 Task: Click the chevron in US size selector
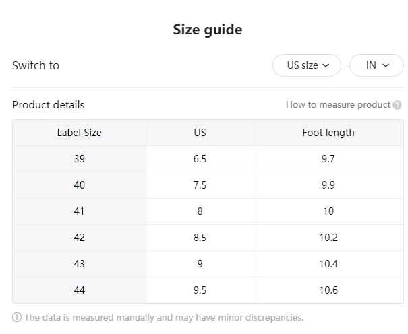pyautogui.click(x=326, y=65)
